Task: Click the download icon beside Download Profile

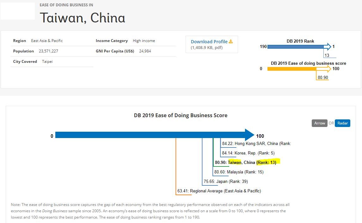Action: click(x=230, y=41)
